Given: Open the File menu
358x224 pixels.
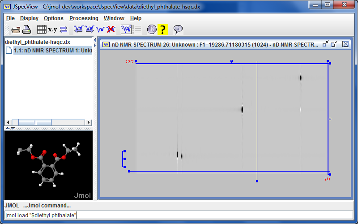Looking at the screenshot, I should point(10,18).
